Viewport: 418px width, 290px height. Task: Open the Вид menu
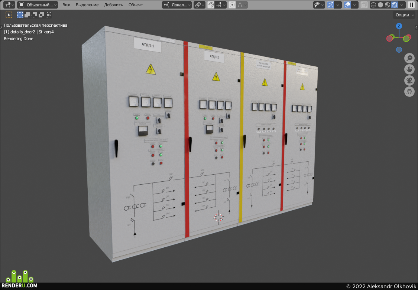point(67,5)
